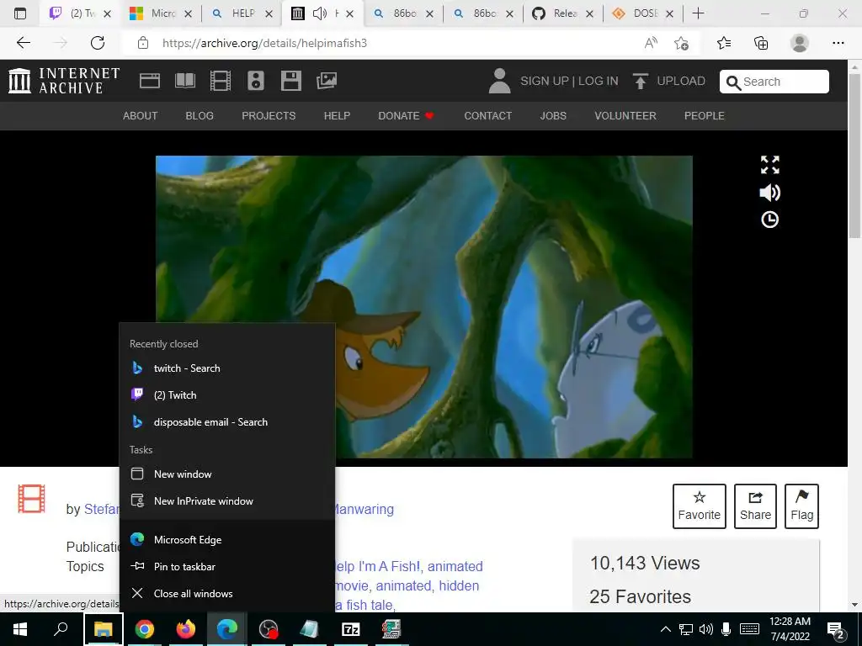Viewport: 862px width, 646px height.
Task: Open the Windows Start menu
Action: 20,629
